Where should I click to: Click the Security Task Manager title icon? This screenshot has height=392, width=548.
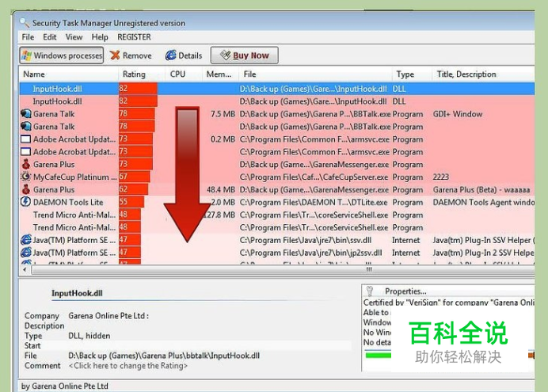[24, 23]
